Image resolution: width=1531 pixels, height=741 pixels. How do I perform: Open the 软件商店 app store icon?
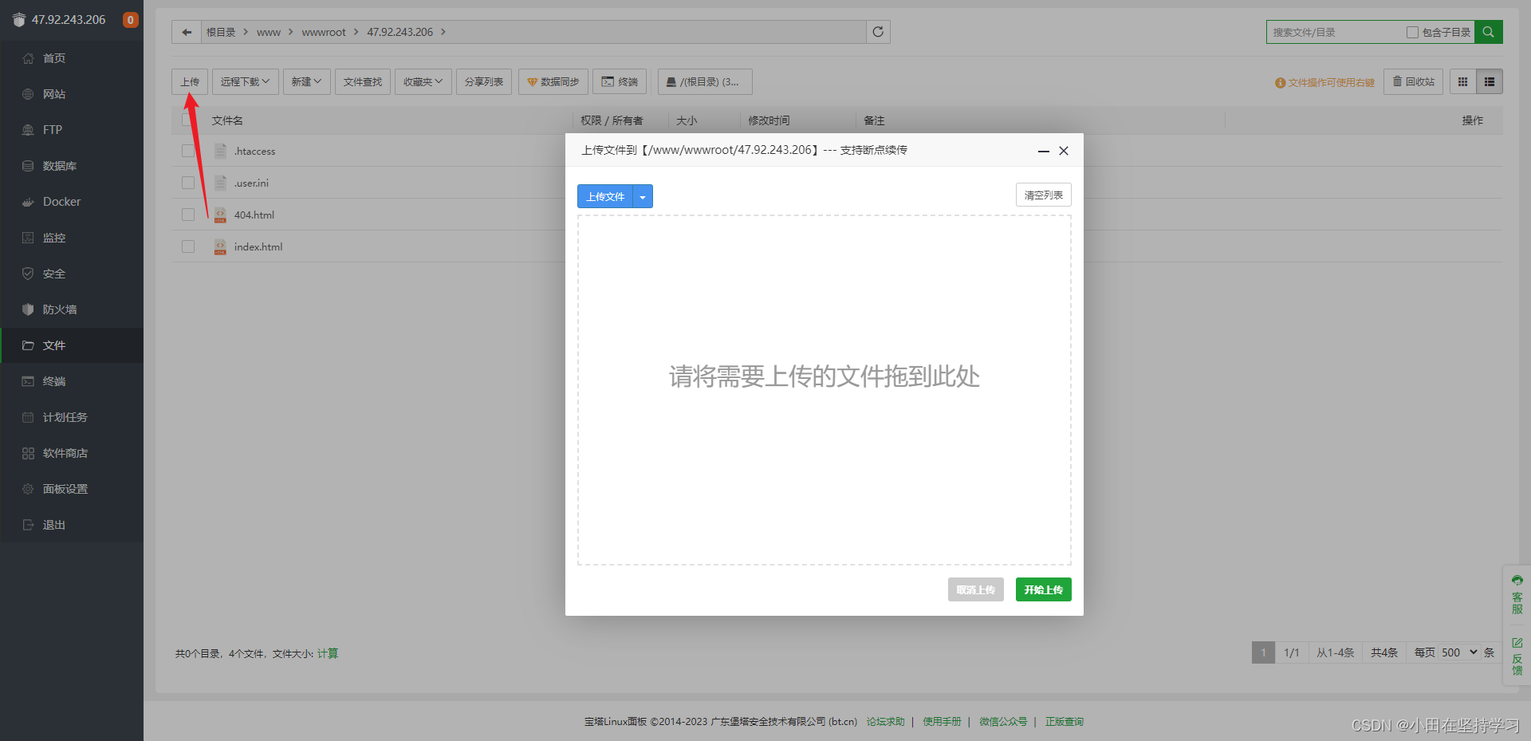(x=28, y=453)
